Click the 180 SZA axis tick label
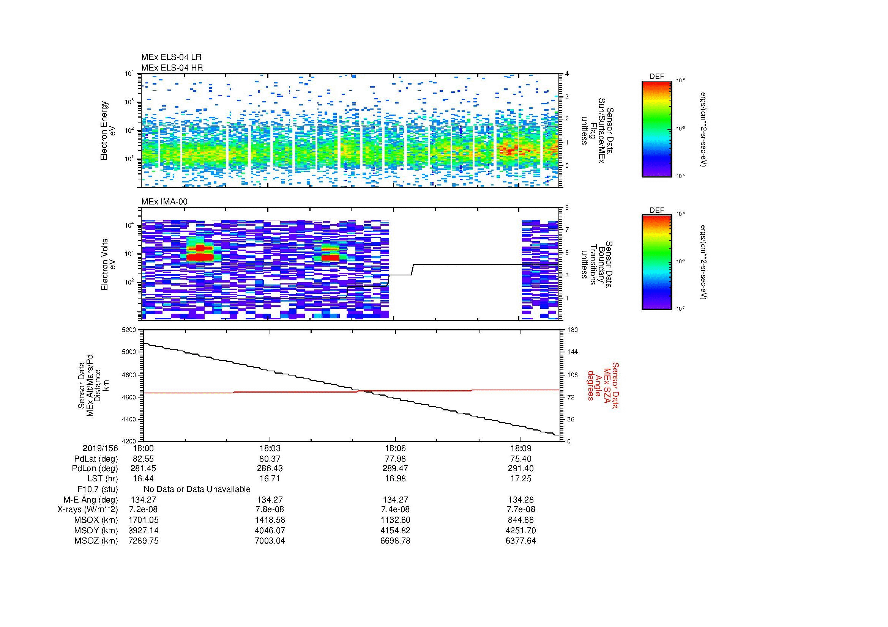The width and height of the screenshot is (888, 627). (x=572, y=330)
